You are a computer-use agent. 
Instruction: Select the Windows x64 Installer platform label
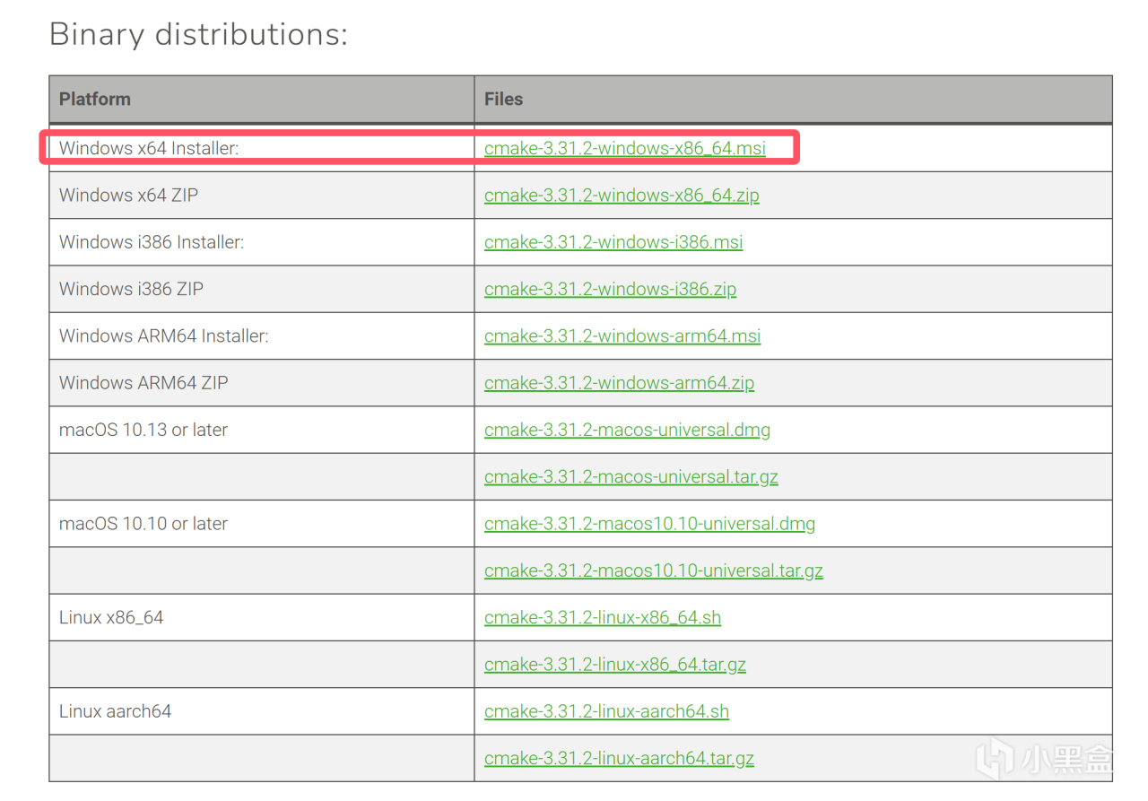click(149, 149)
